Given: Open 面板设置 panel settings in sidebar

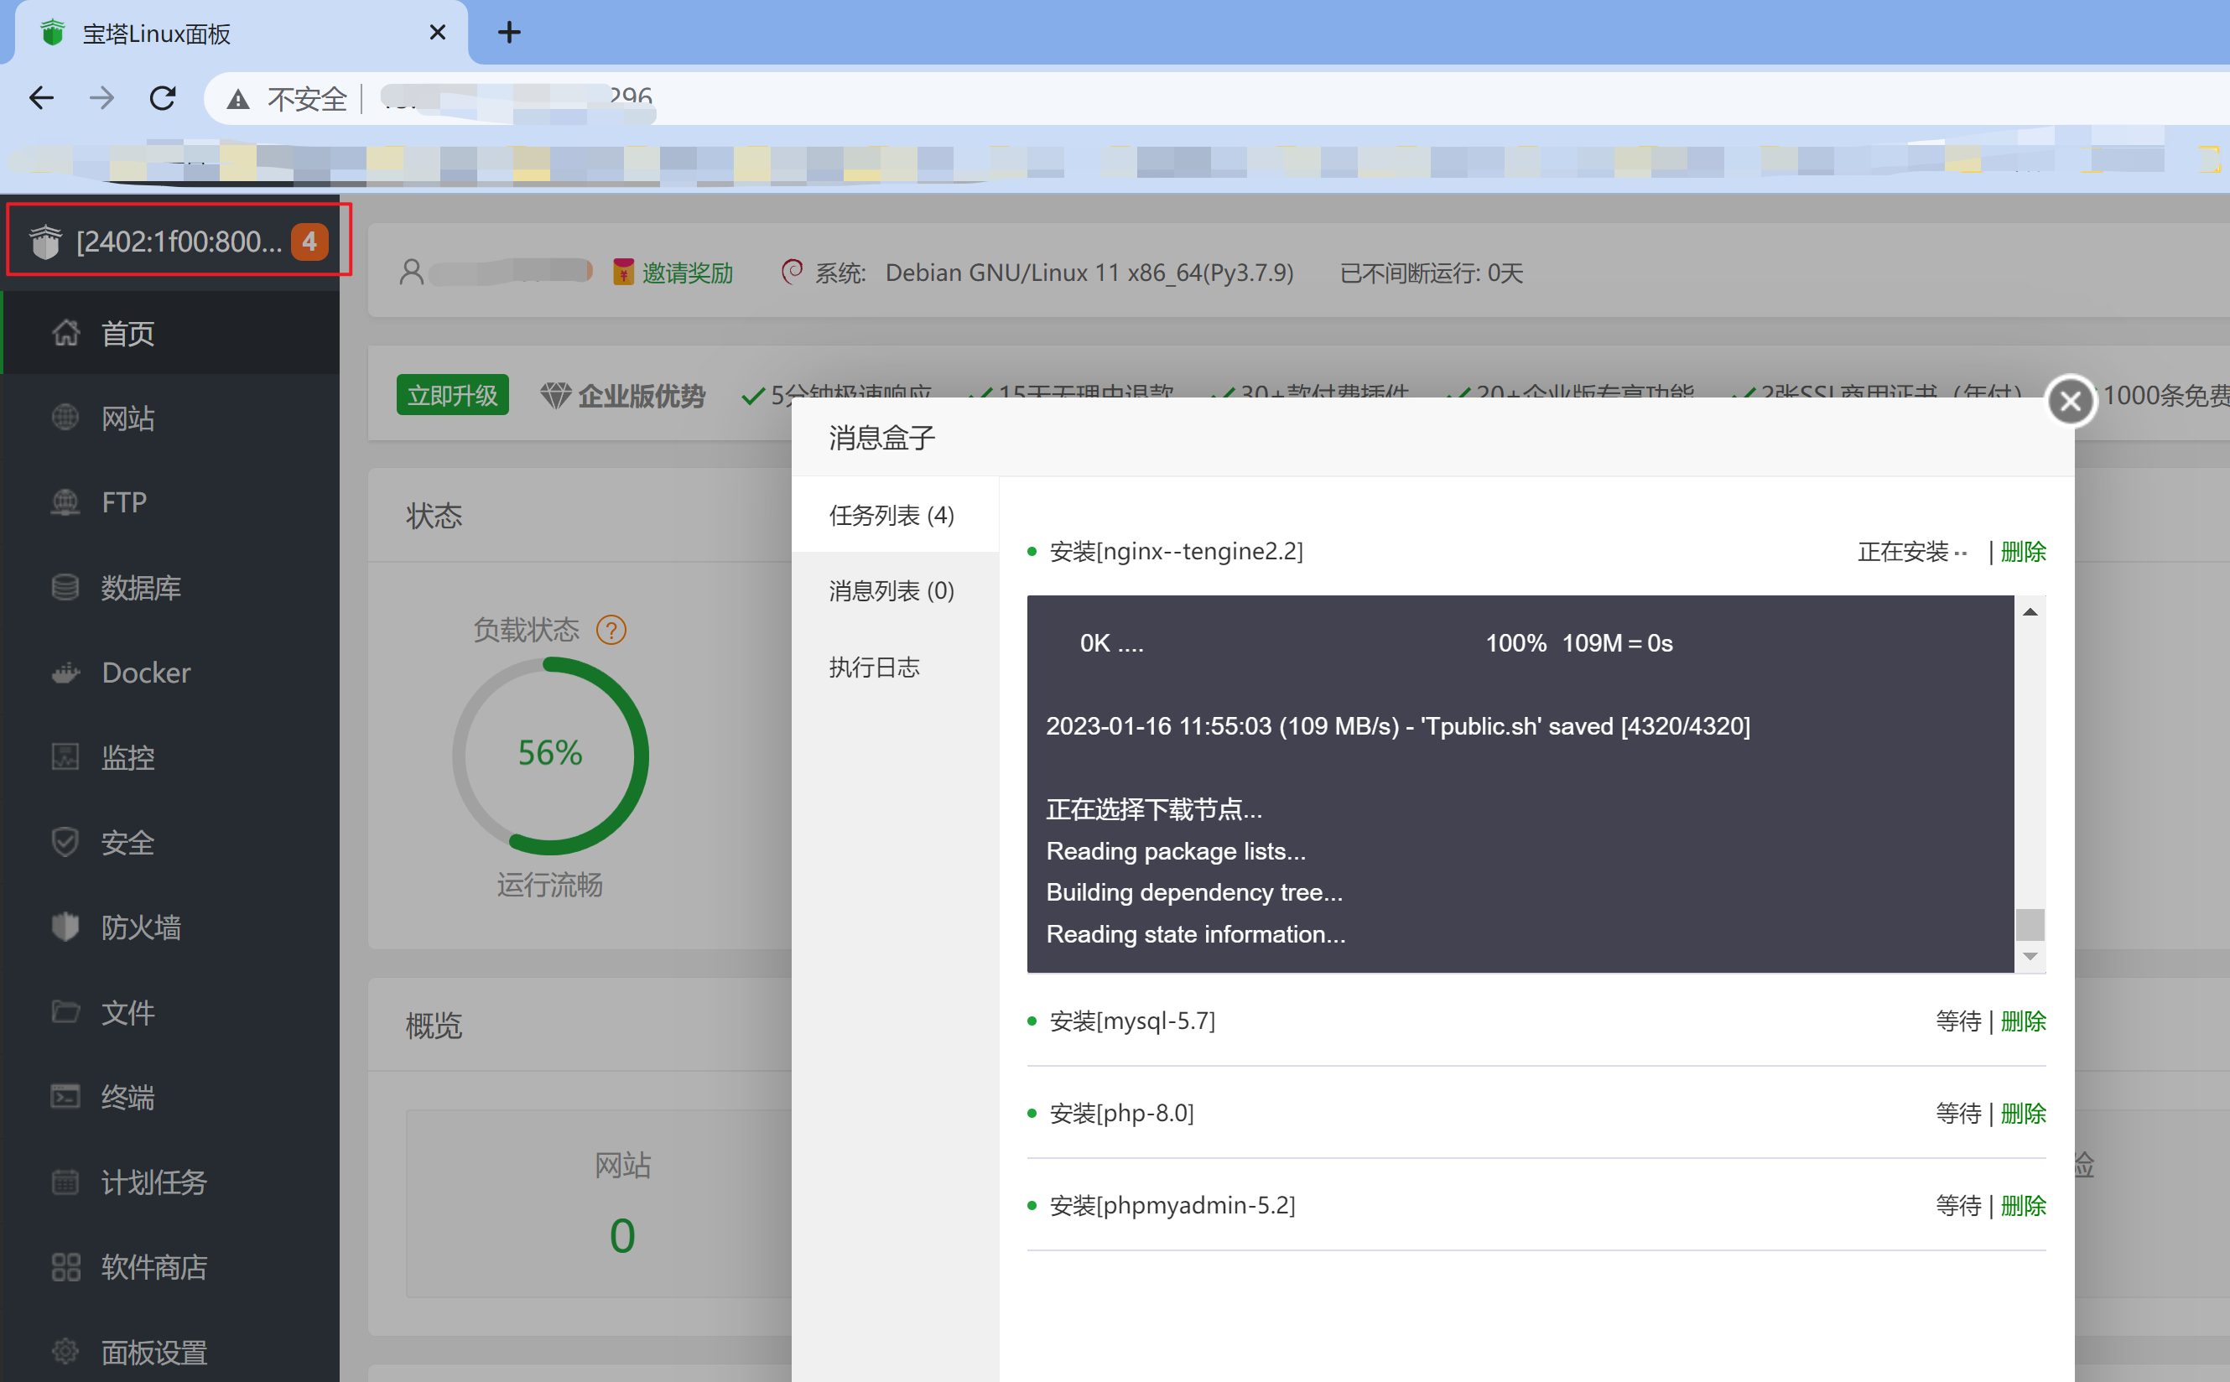Looking at the screenshot, I should [170, 1352].
